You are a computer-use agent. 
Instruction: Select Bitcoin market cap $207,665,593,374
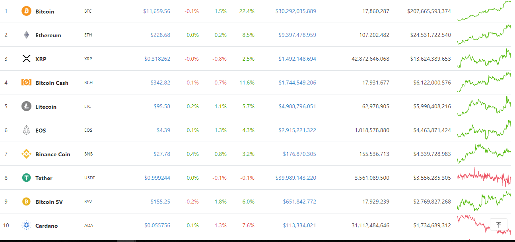pos(429,11)
